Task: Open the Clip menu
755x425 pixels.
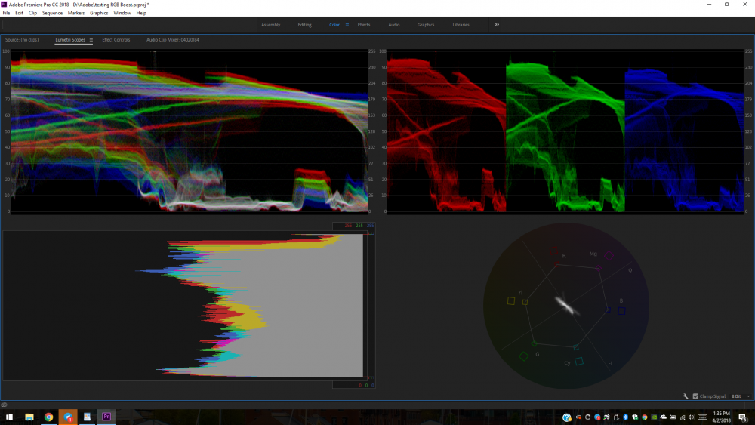Action: pos(32,13)
